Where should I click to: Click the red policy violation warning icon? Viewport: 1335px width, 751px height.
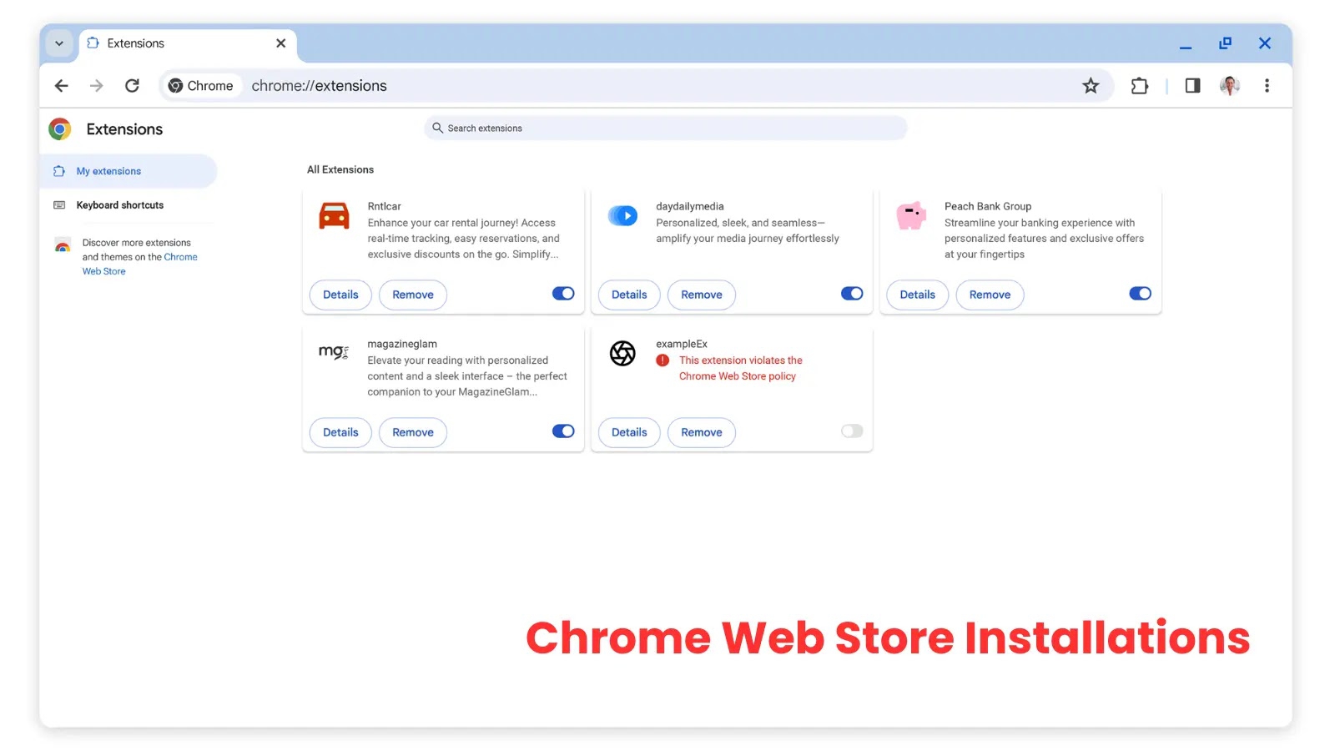click(662, 360)
